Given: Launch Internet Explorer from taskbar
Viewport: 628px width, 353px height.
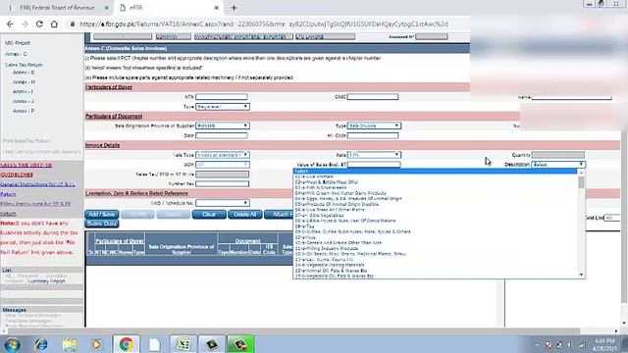Looking at the screenshot, I should tap(41, 344).
